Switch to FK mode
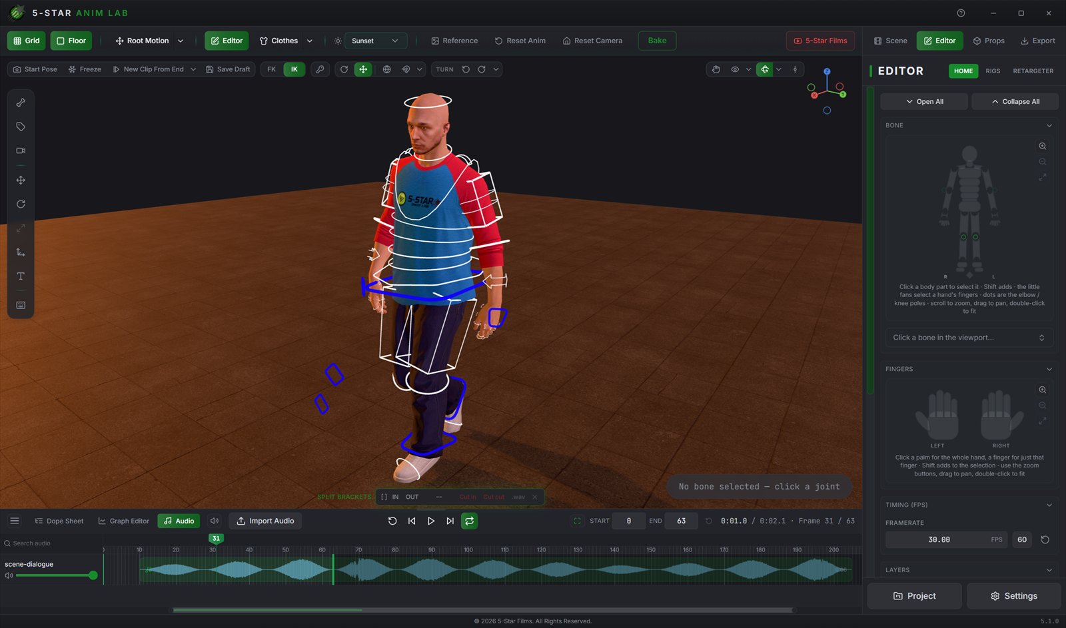 (272, 69)
